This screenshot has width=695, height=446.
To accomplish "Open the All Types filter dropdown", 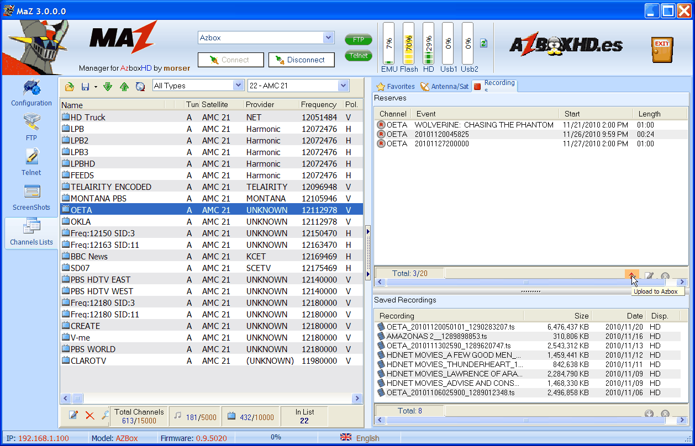I will pos(238,86).
